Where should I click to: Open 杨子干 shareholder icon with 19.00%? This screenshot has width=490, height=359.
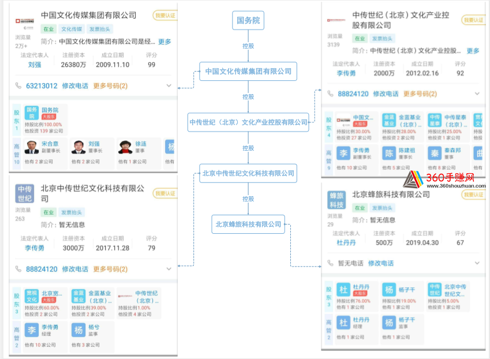point(389,290)
